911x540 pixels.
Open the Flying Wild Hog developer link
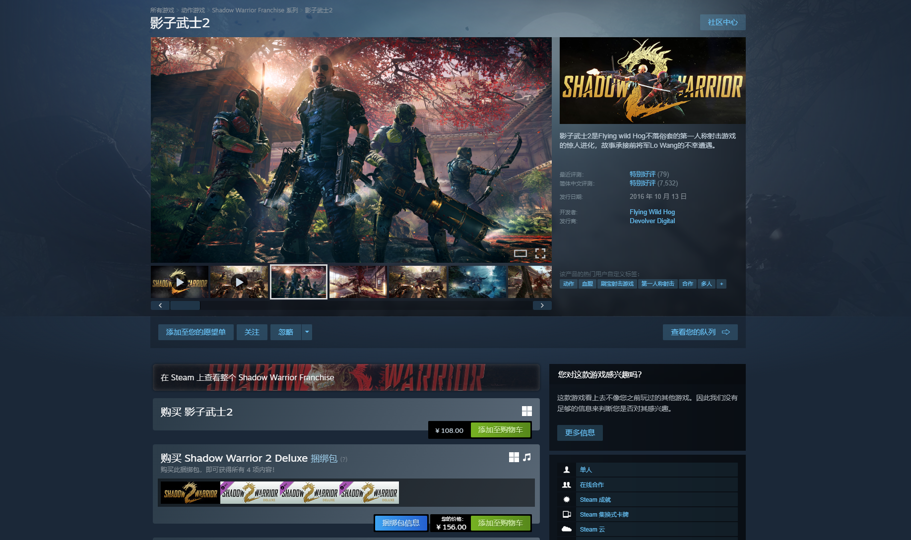(652, 212)
